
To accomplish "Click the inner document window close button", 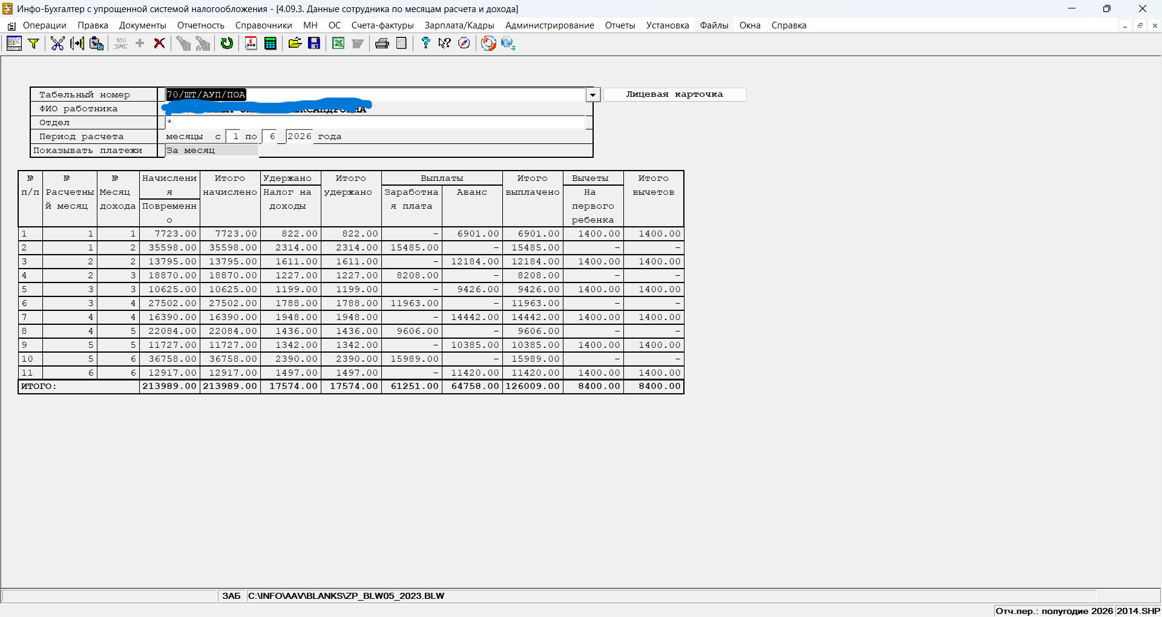I will 1155,25.
